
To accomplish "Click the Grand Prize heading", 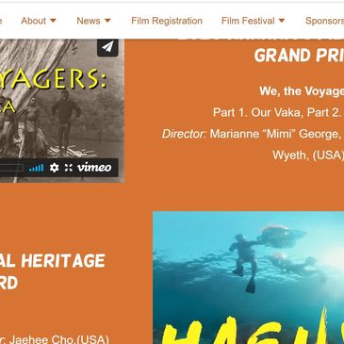I will pyautogui.click(x=299, y=56).
